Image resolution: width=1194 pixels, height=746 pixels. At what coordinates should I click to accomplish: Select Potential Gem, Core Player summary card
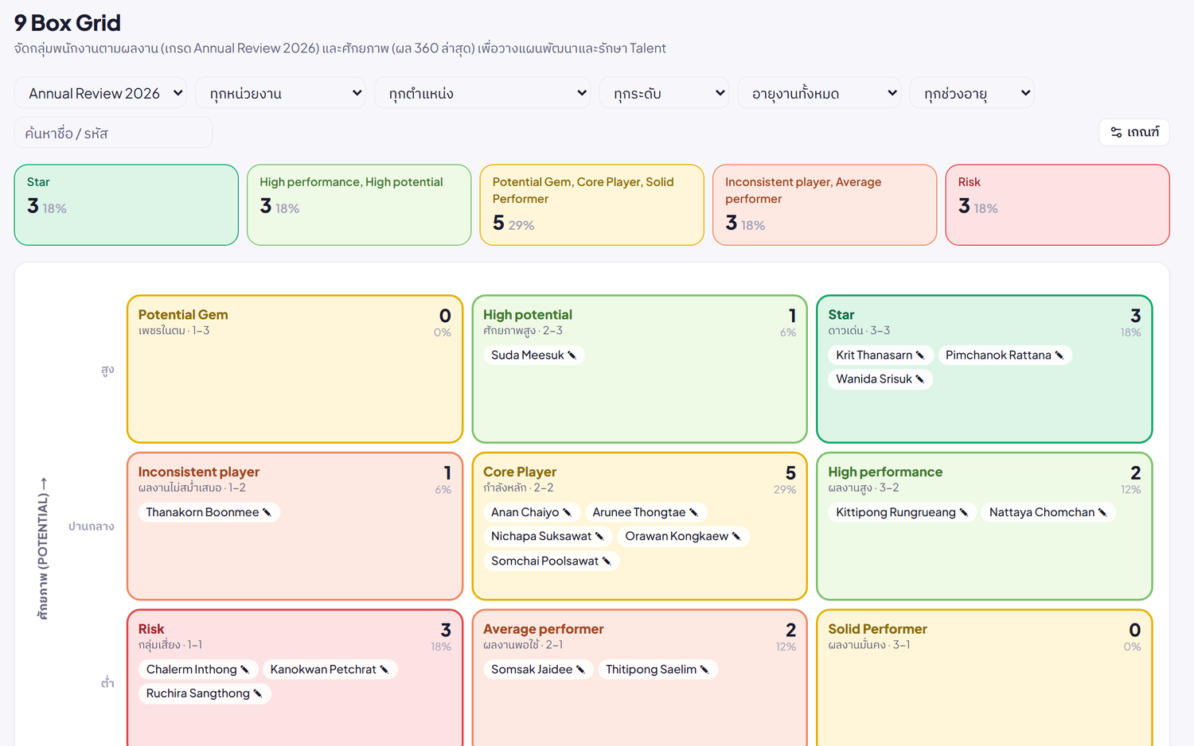pos(592,205)
